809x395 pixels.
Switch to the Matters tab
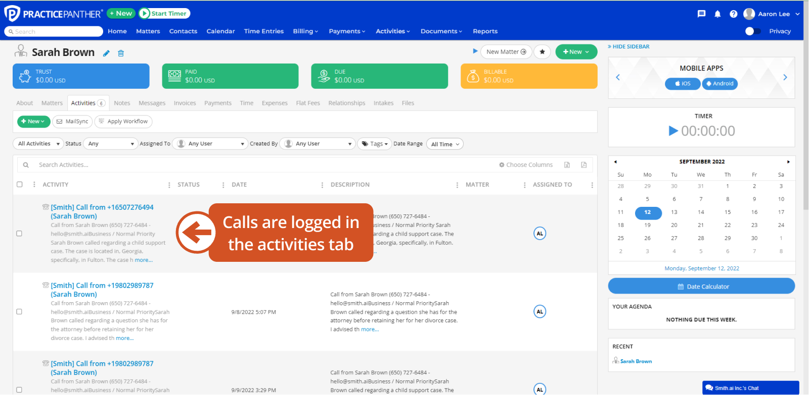52,103
